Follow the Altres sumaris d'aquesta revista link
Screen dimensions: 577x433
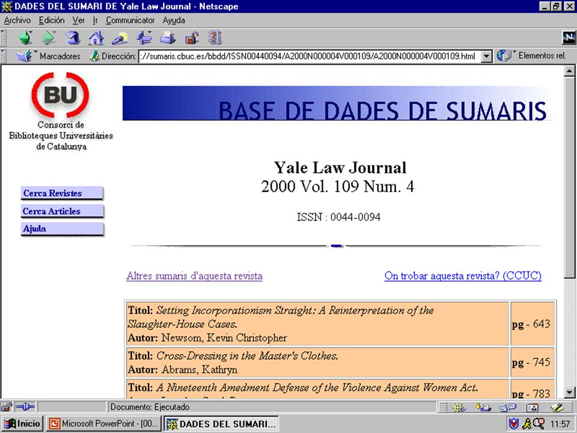[x=194, y=276]
